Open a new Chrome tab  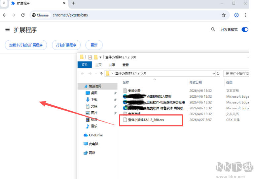pyautogui.click(x=73, y=3)
